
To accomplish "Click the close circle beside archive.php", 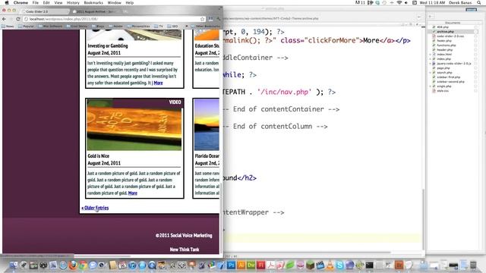I will [x=476, y=32].
